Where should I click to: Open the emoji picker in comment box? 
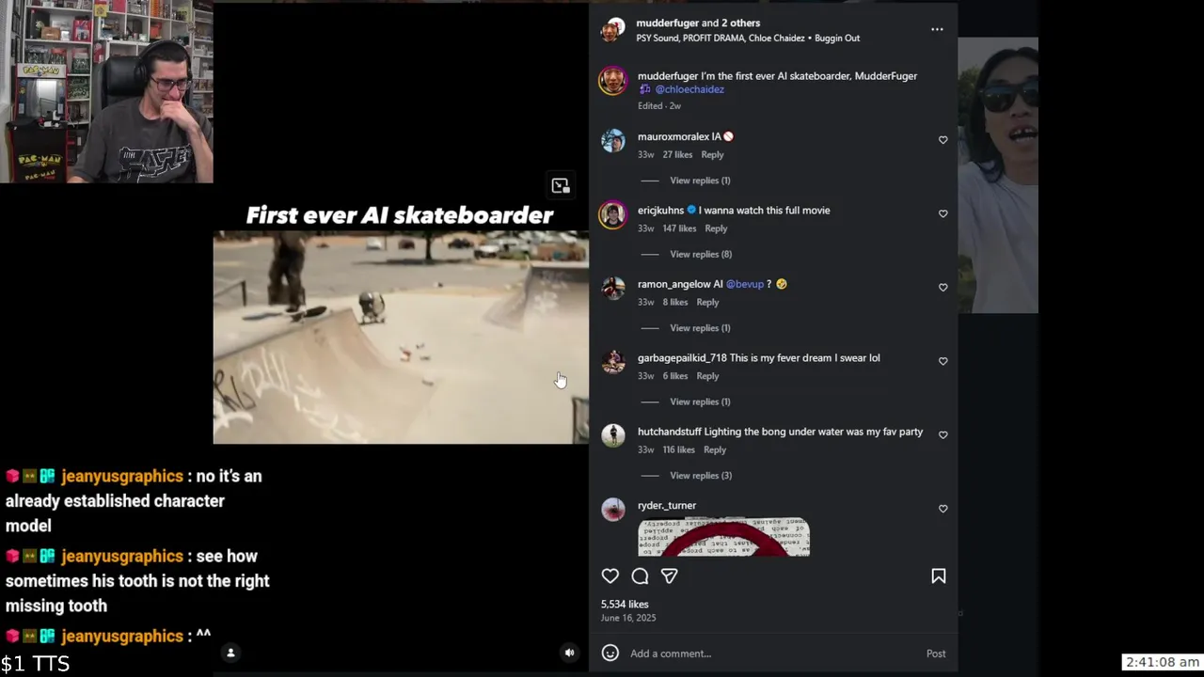[610, 653]
